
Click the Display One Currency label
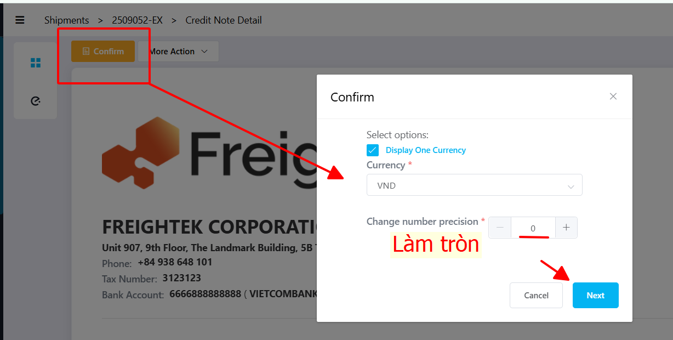(x=426, y=150)
